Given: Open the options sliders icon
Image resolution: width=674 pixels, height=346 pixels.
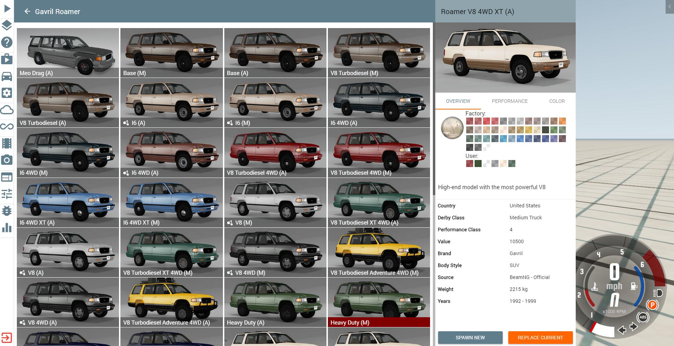Looking at the screenshot, I should (7, 194).
